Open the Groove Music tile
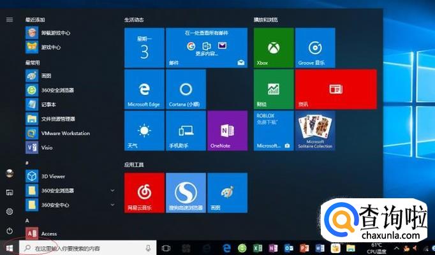435x255 pixels. tap(315, 48)
